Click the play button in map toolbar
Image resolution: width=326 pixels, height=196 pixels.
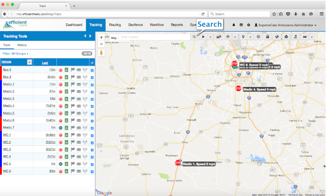click(x=203, y=37)
